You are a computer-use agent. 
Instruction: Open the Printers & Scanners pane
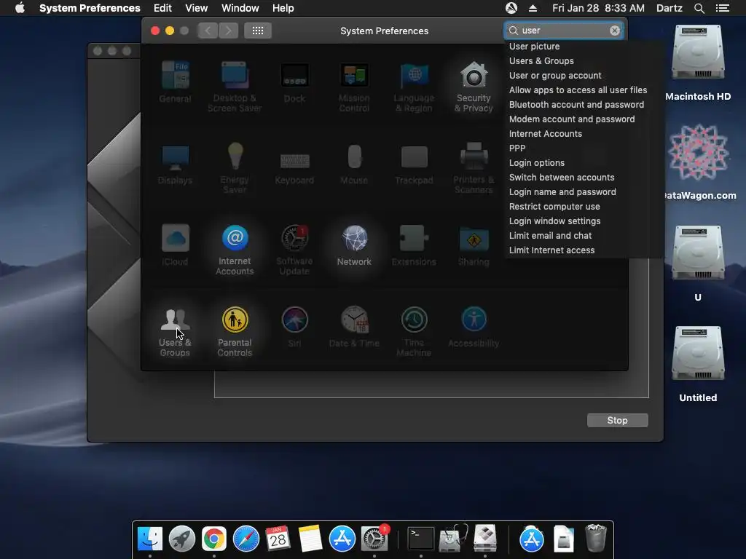pos(474,168)
